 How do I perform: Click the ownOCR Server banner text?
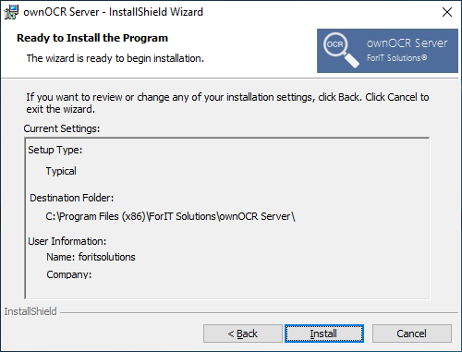pyautogui.click(x=407, y=43)
